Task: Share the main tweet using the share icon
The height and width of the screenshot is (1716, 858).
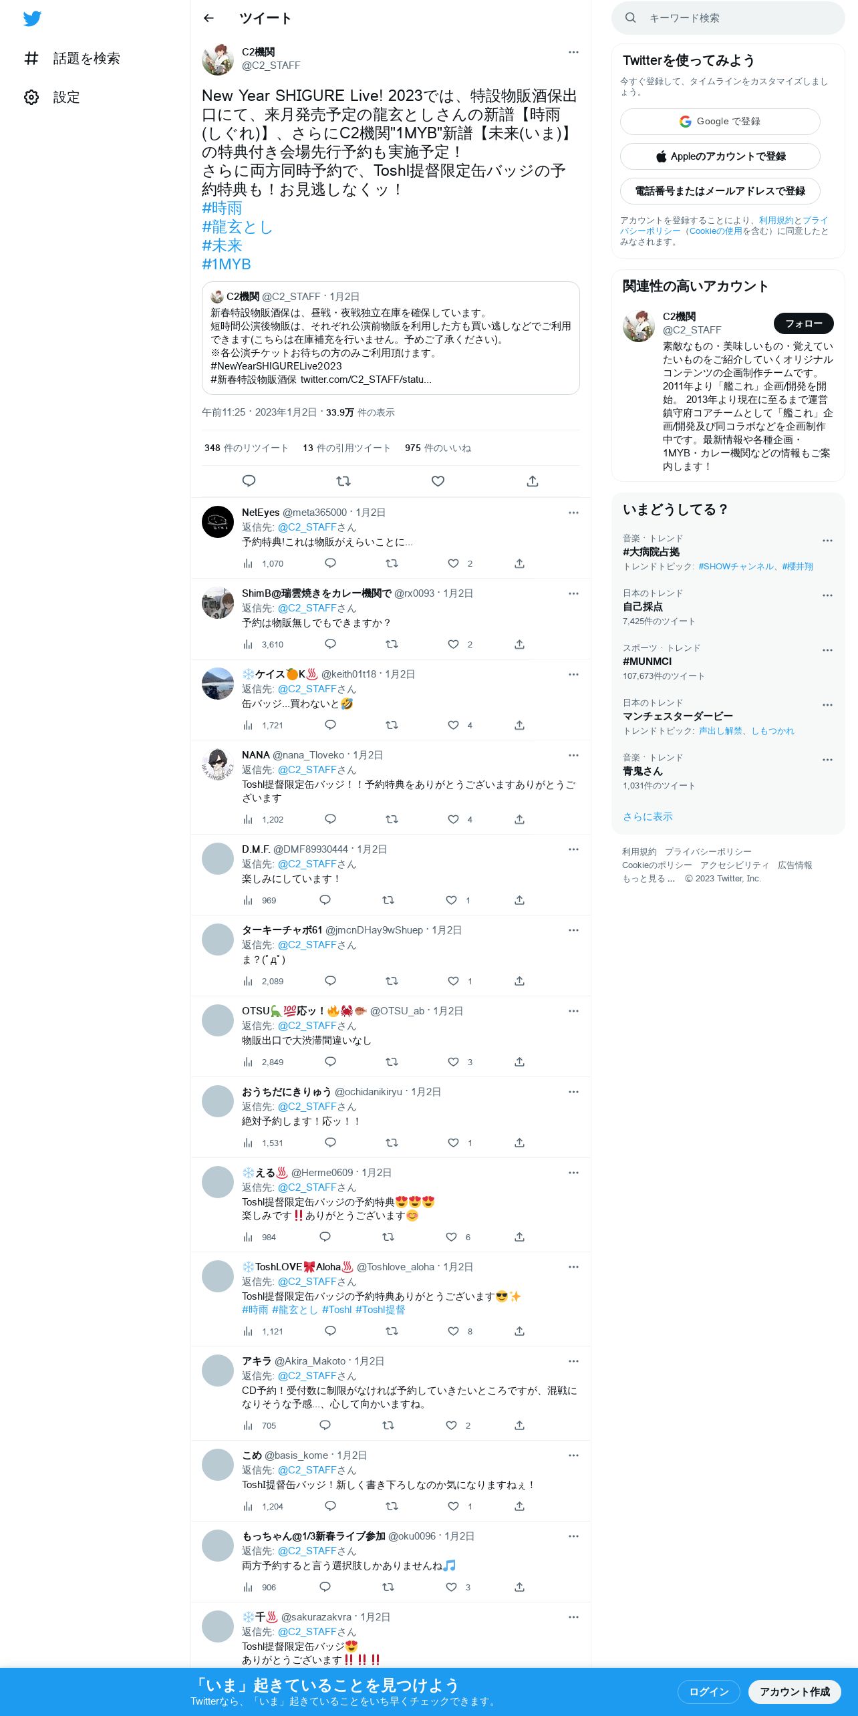Action: click(533, 481)
